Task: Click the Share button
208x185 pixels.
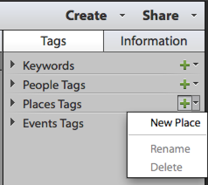Action: (161, 15)
